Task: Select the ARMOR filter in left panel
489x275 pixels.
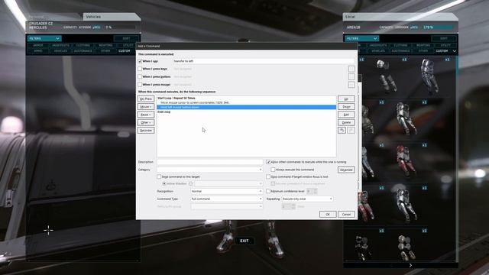Action: click(x=38, y=46)
